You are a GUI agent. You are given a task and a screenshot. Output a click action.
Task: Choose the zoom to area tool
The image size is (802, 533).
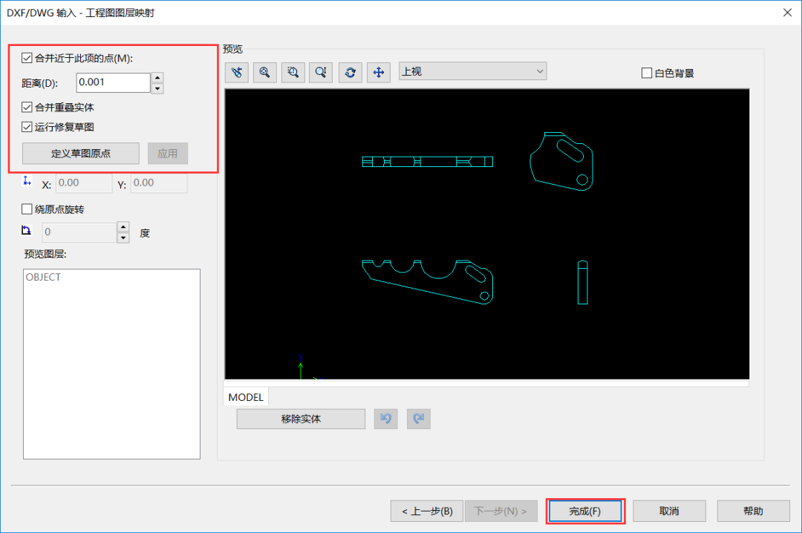pos(293,72)
